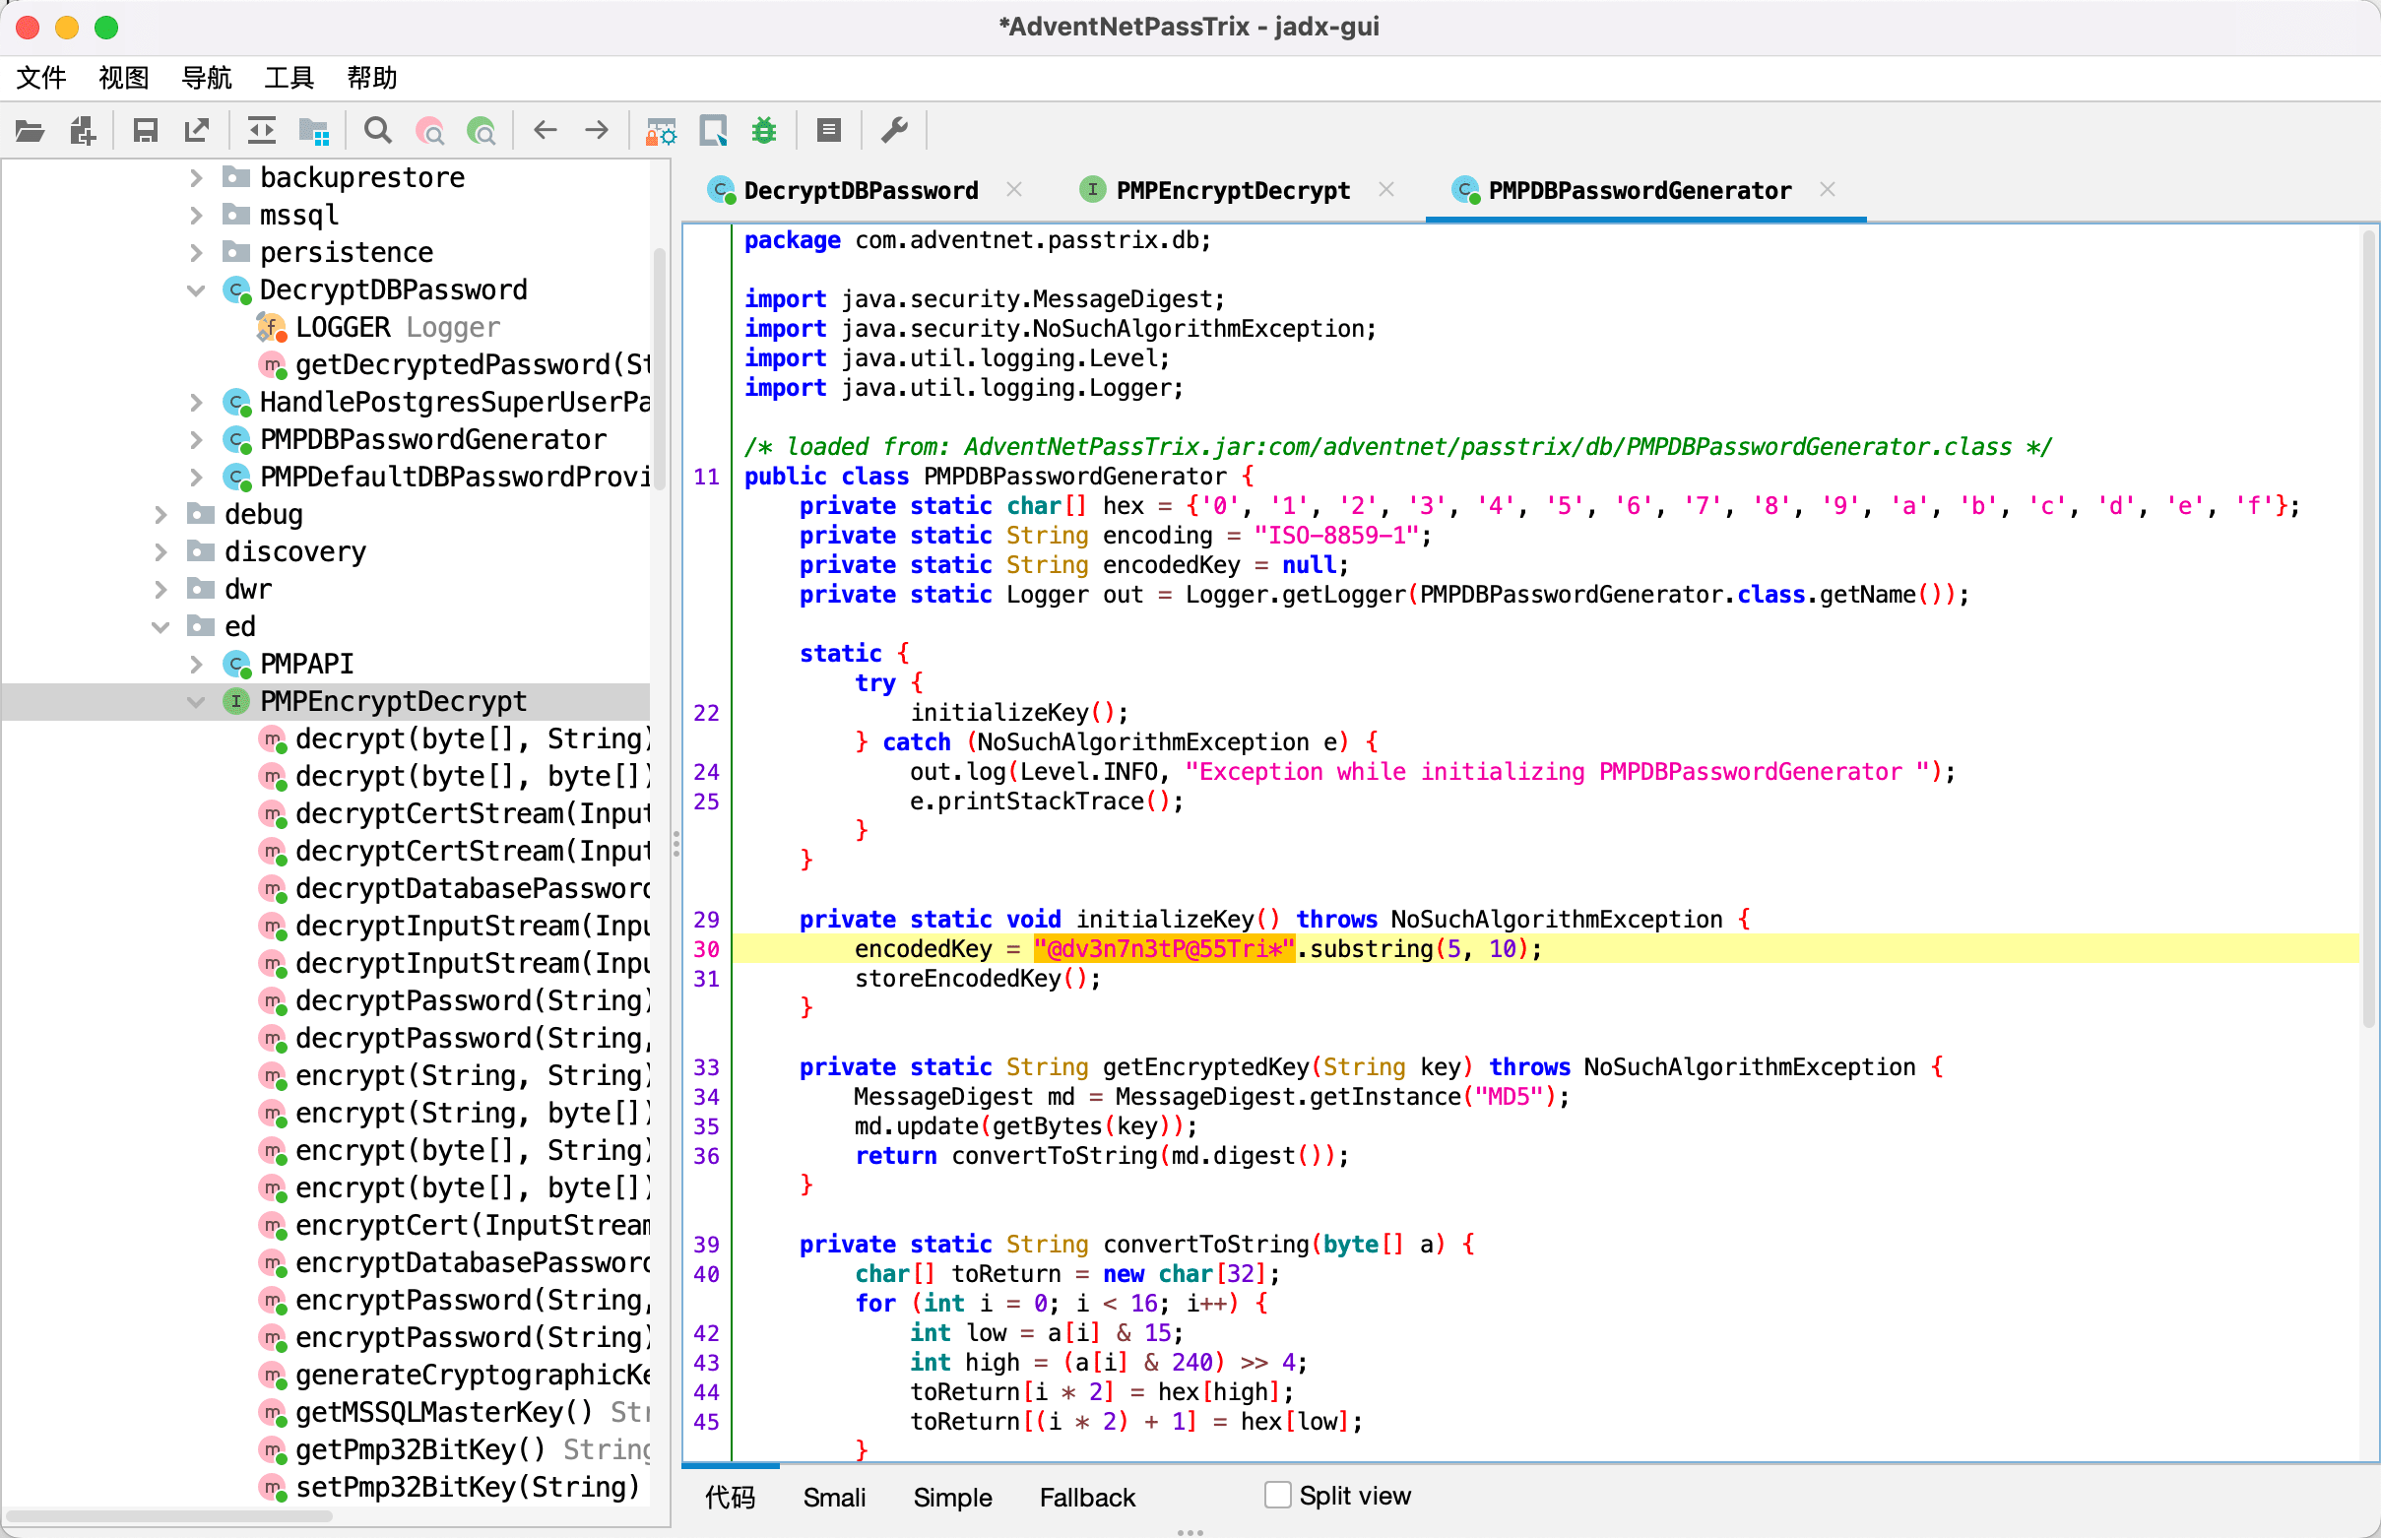Switch to the PMPEncryptDecrypt tab

tap(1232, 191)
